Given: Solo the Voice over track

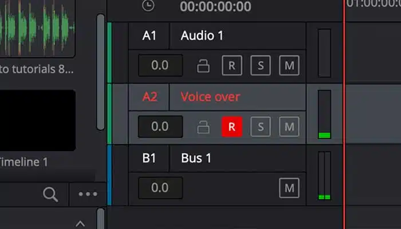Looking at the screenshot, I should tap(261, 127).
